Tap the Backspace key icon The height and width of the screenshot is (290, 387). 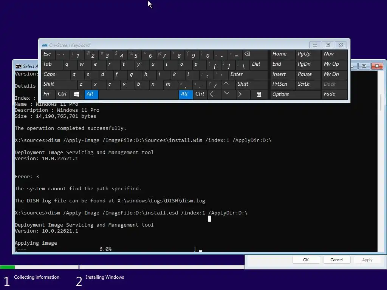point(255,55)
